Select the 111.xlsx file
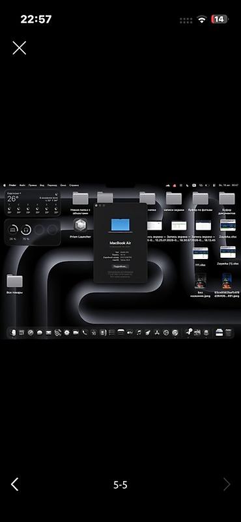 point(201,256)
